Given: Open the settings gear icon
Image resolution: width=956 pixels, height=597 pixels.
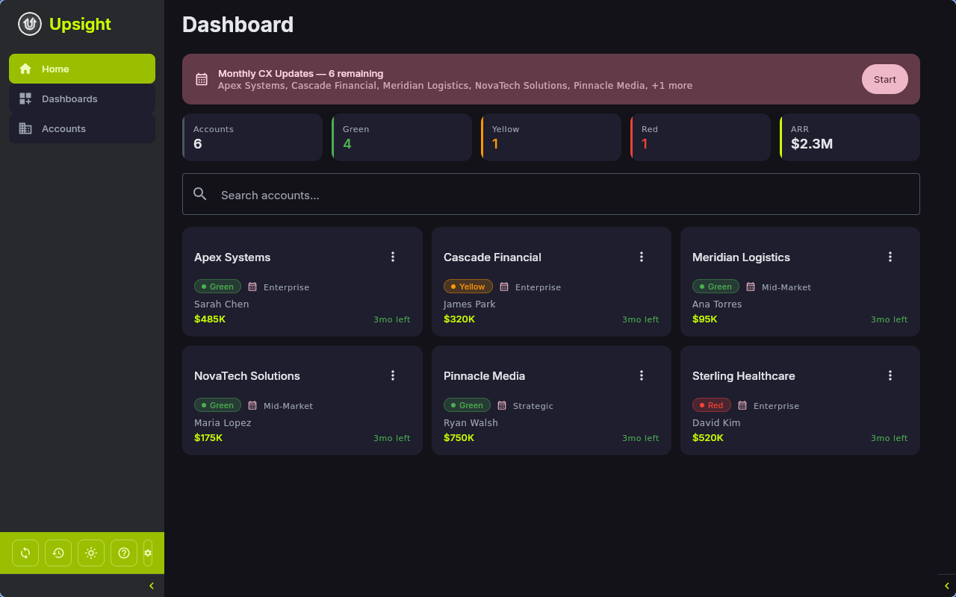Looking at the screenshot, I should pyautogui.click(x=147, y=552).
